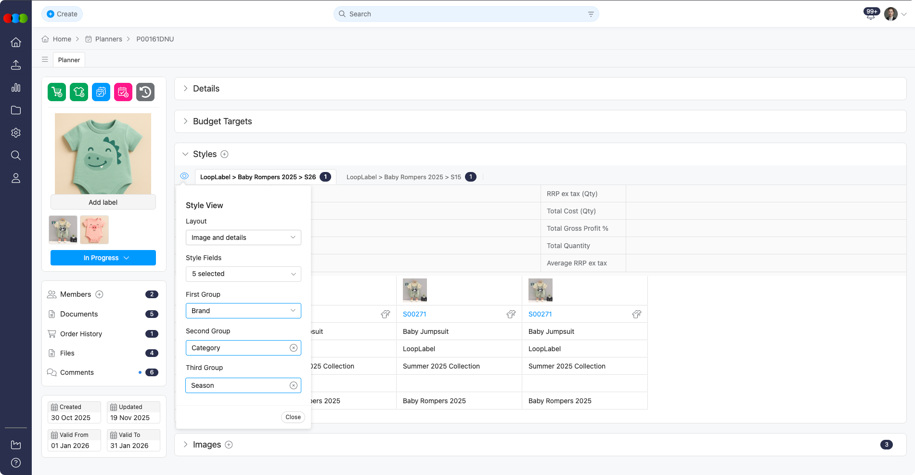Screen dimensions: 915x475
Task: Click the upload icon in sidebar
Action: tap(16, 65)
